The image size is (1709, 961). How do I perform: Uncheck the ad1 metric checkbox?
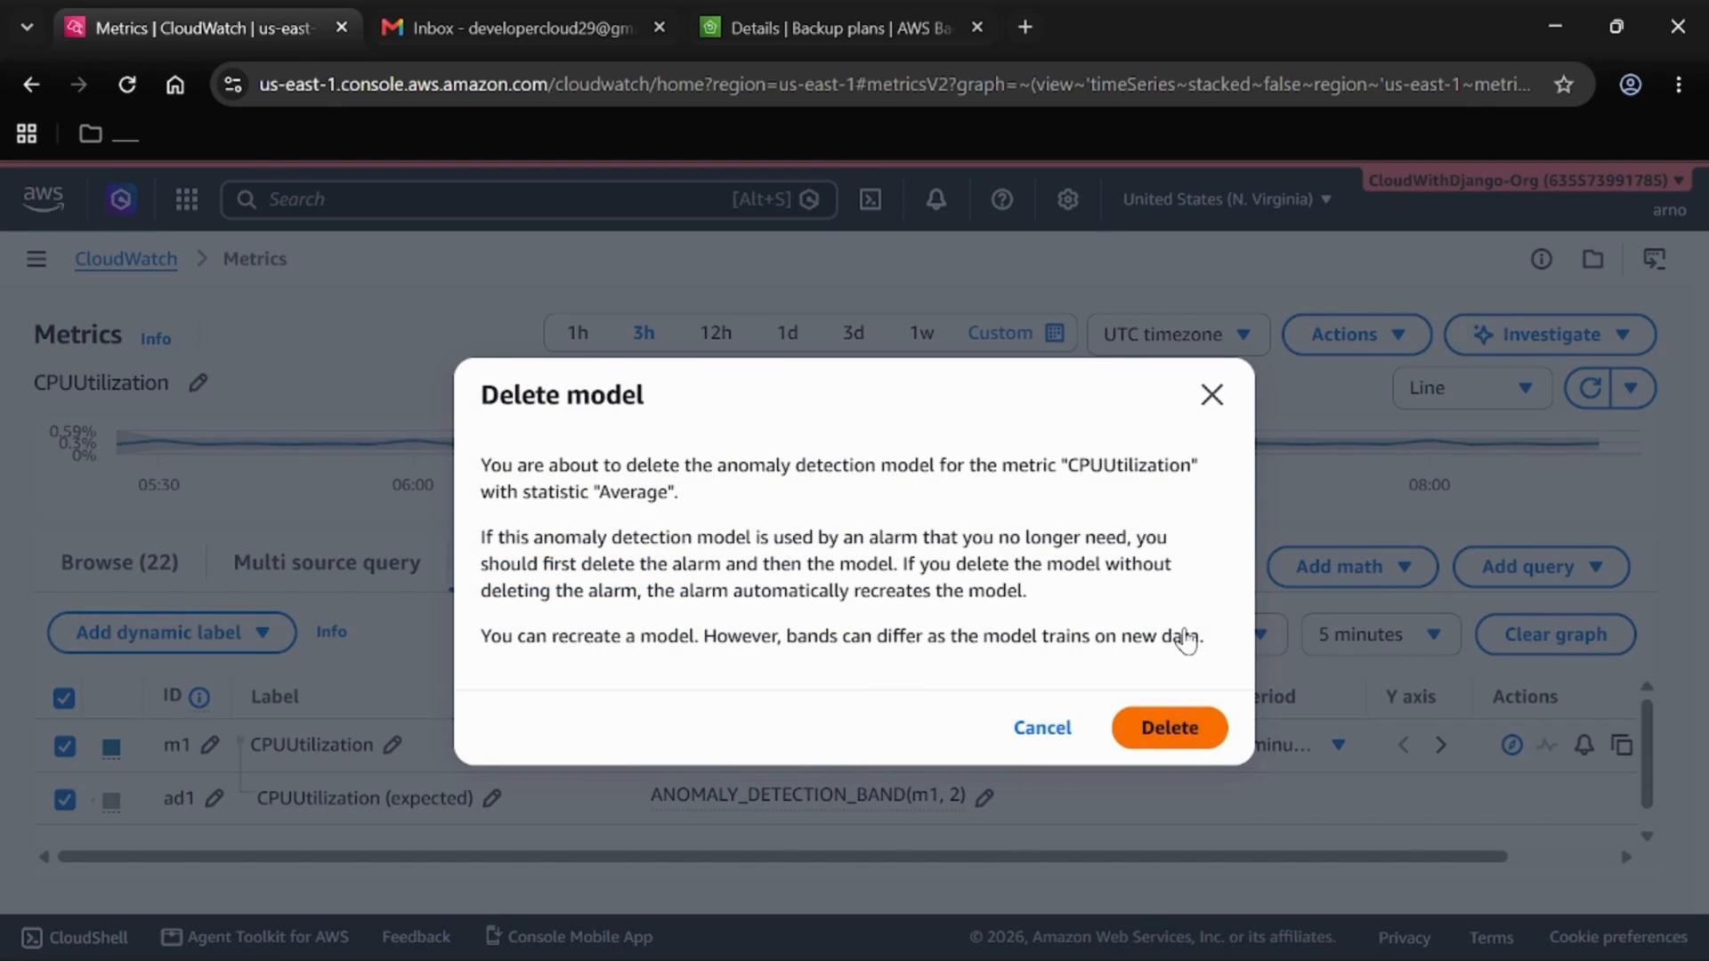64,799
